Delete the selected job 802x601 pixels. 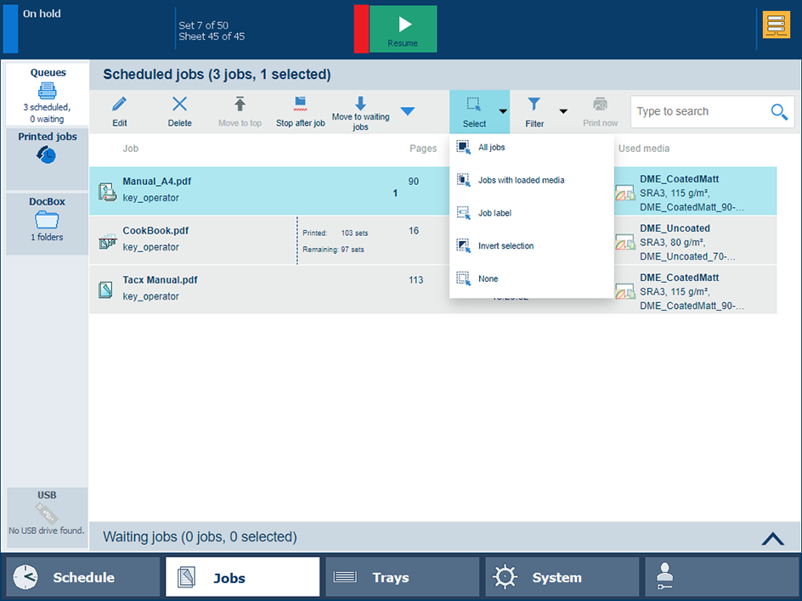click(x=179, y=105)
